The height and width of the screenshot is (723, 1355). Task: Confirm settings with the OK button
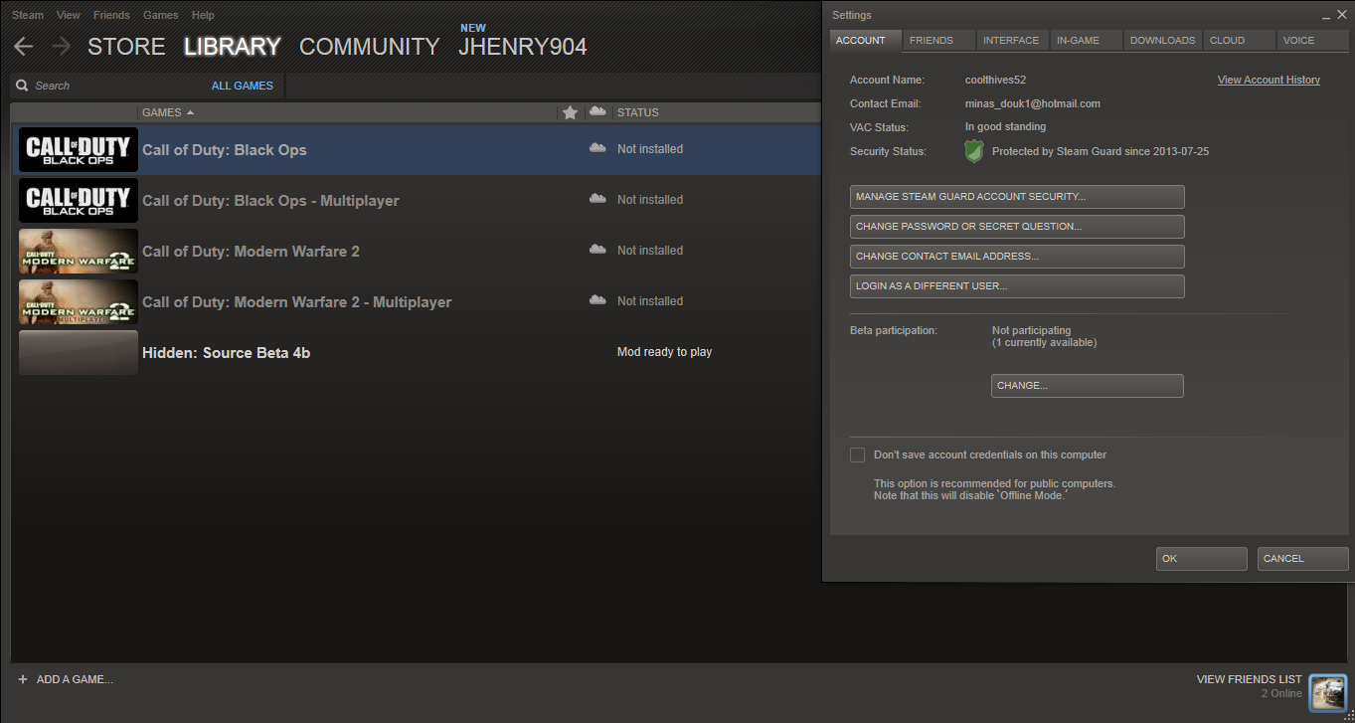pyautogui.click(x=1202, y=559)
